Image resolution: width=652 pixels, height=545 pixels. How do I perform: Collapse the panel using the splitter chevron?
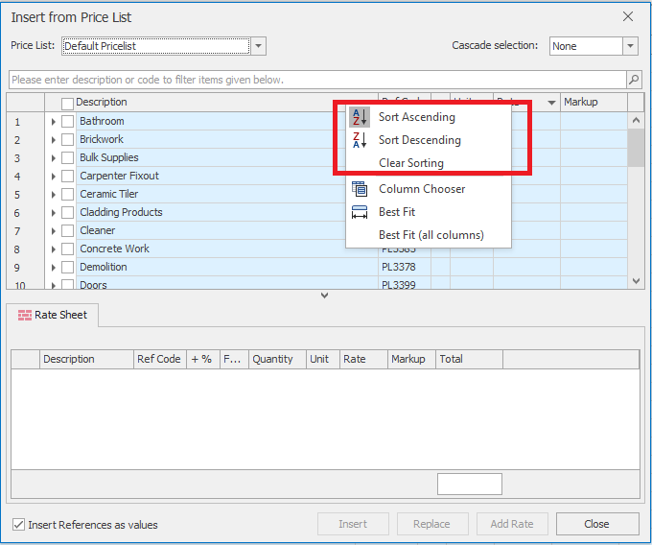[x=324, y=296]
